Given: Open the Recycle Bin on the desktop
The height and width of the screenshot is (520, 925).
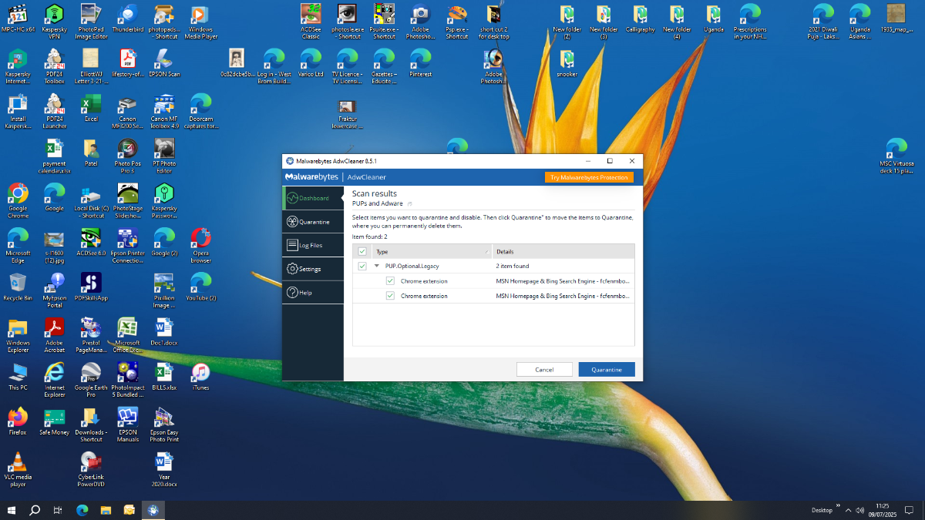Looking at the screenshot, I should 18,287.
